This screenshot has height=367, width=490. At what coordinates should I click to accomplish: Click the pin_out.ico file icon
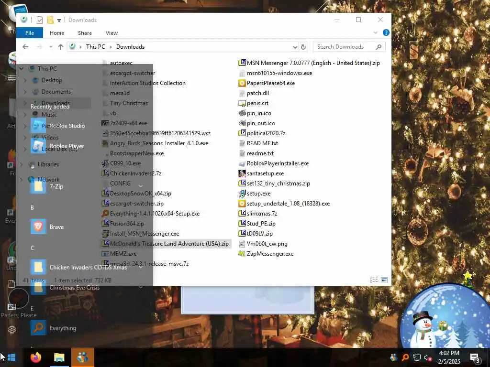pyautogui.click(x=242, y=123)
